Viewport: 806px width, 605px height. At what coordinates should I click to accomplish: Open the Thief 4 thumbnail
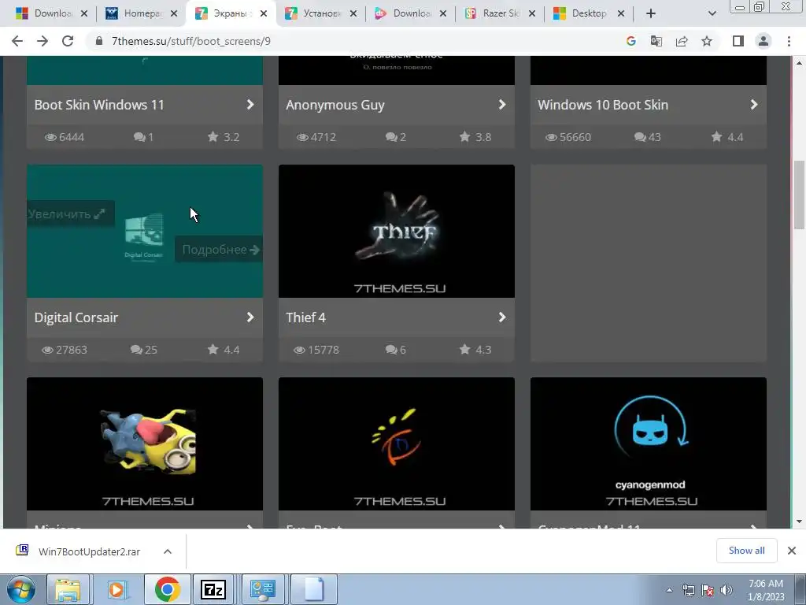click(x=397, y=231)
